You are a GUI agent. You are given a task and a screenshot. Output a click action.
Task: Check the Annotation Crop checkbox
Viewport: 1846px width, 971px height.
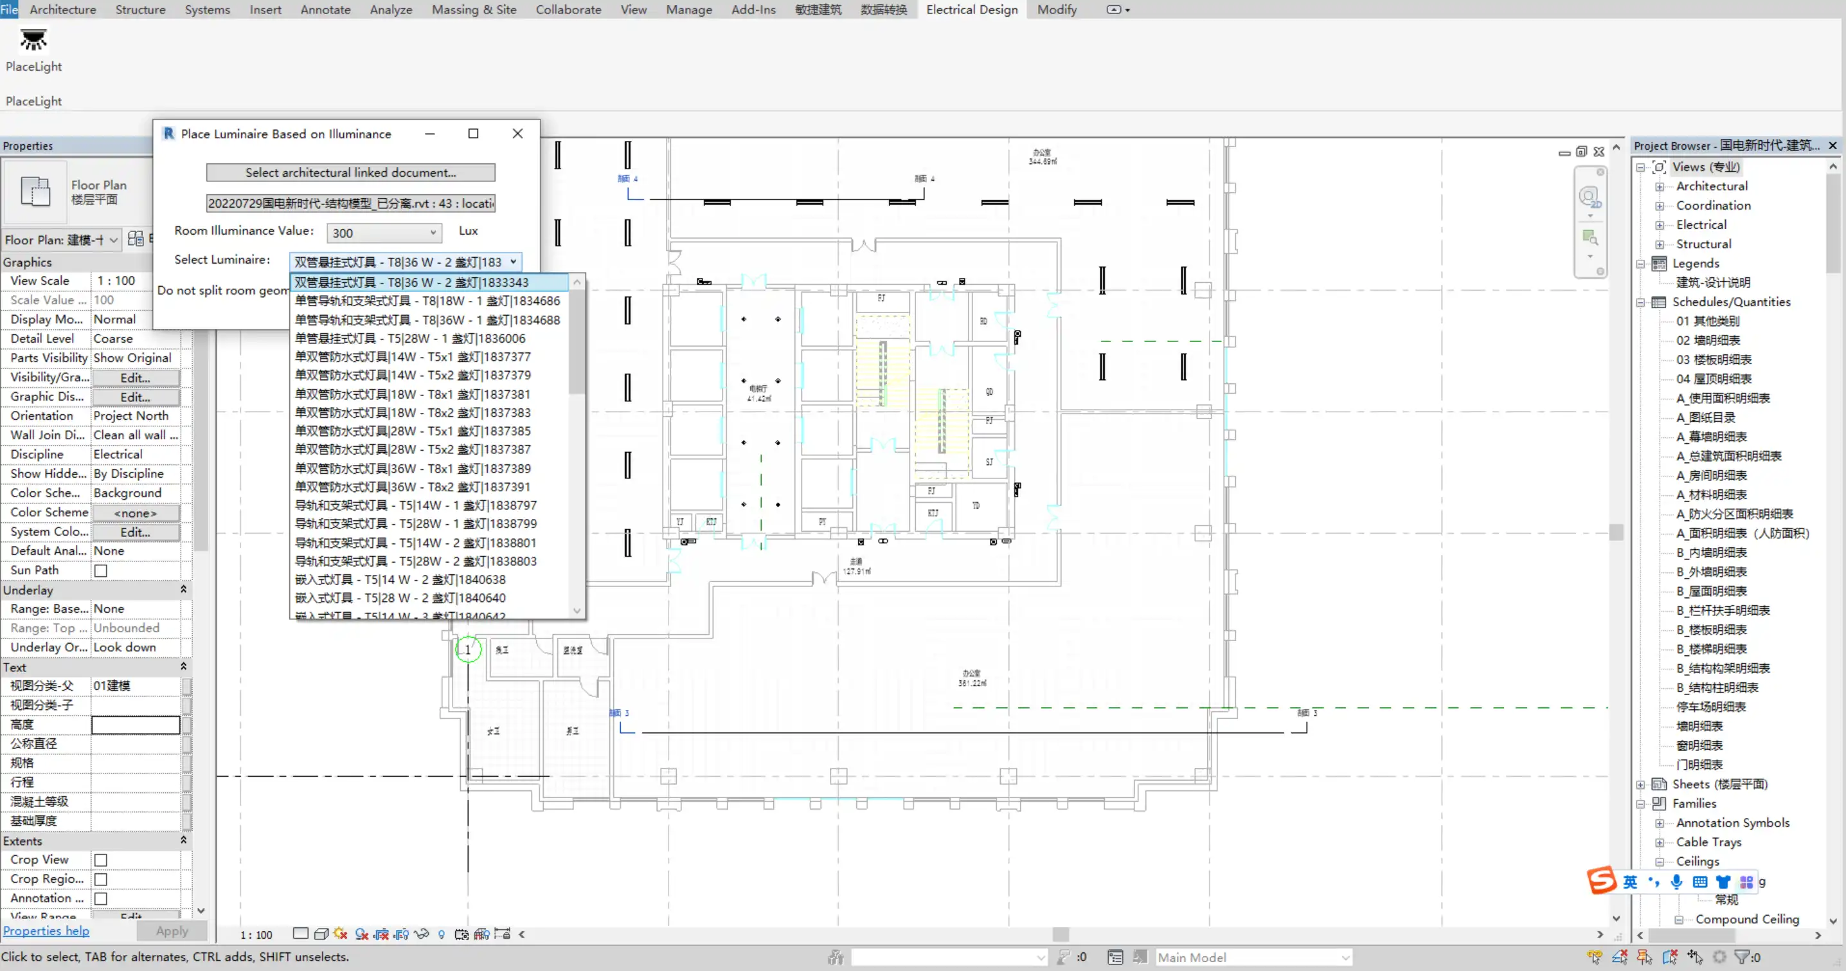[101, 898]
